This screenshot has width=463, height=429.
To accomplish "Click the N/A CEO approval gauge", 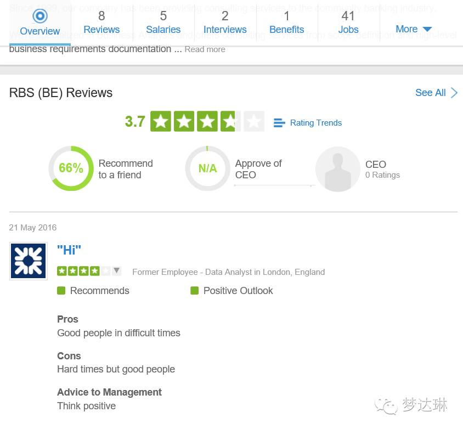I will tap(207, 168).
